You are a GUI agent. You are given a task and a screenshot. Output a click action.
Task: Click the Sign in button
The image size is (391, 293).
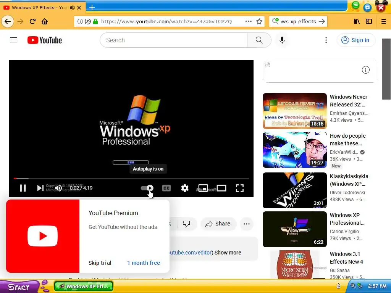[356, 40]
